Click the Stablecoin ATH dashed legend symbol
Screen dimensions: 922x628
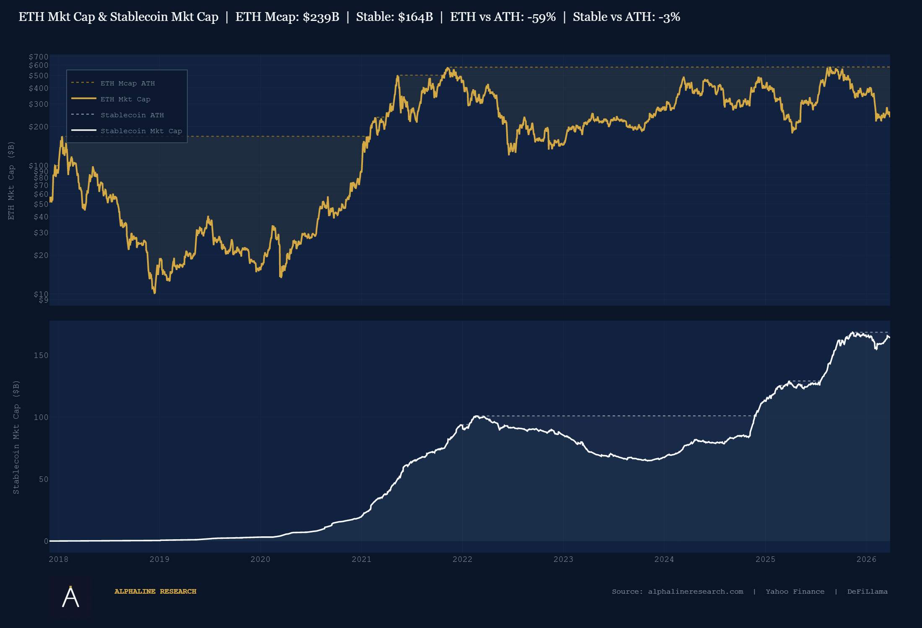tap(83, 115)
